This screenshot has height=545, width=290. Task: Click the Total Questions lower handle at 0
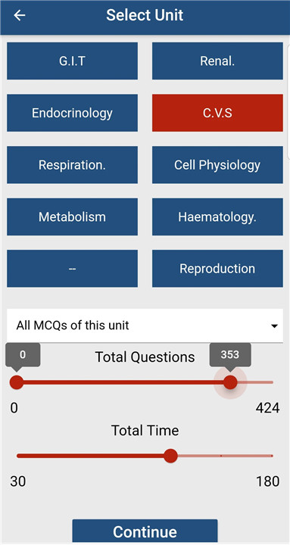tap(17, 382)
